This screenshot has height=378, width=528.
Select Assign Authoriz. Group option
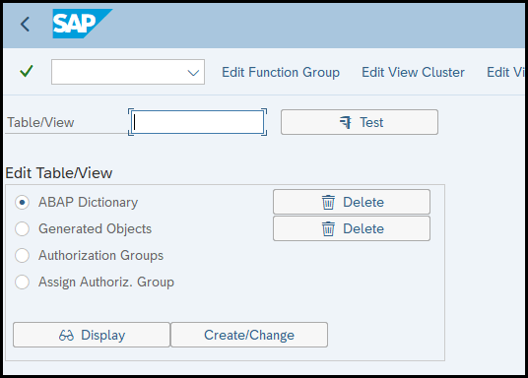23,283
